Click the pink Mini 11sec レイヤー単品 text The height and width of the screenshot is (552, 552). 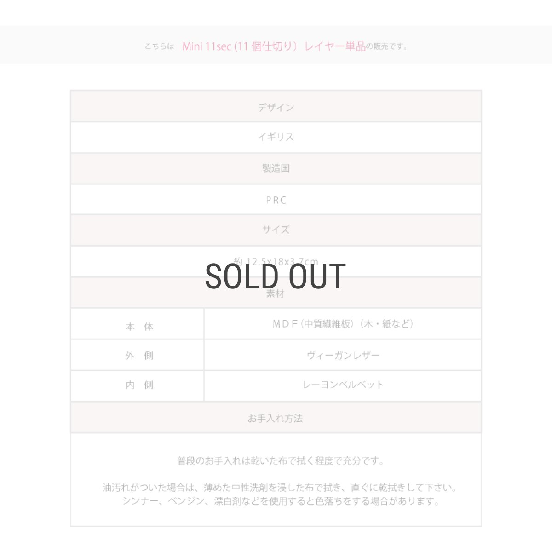point(273,46)
